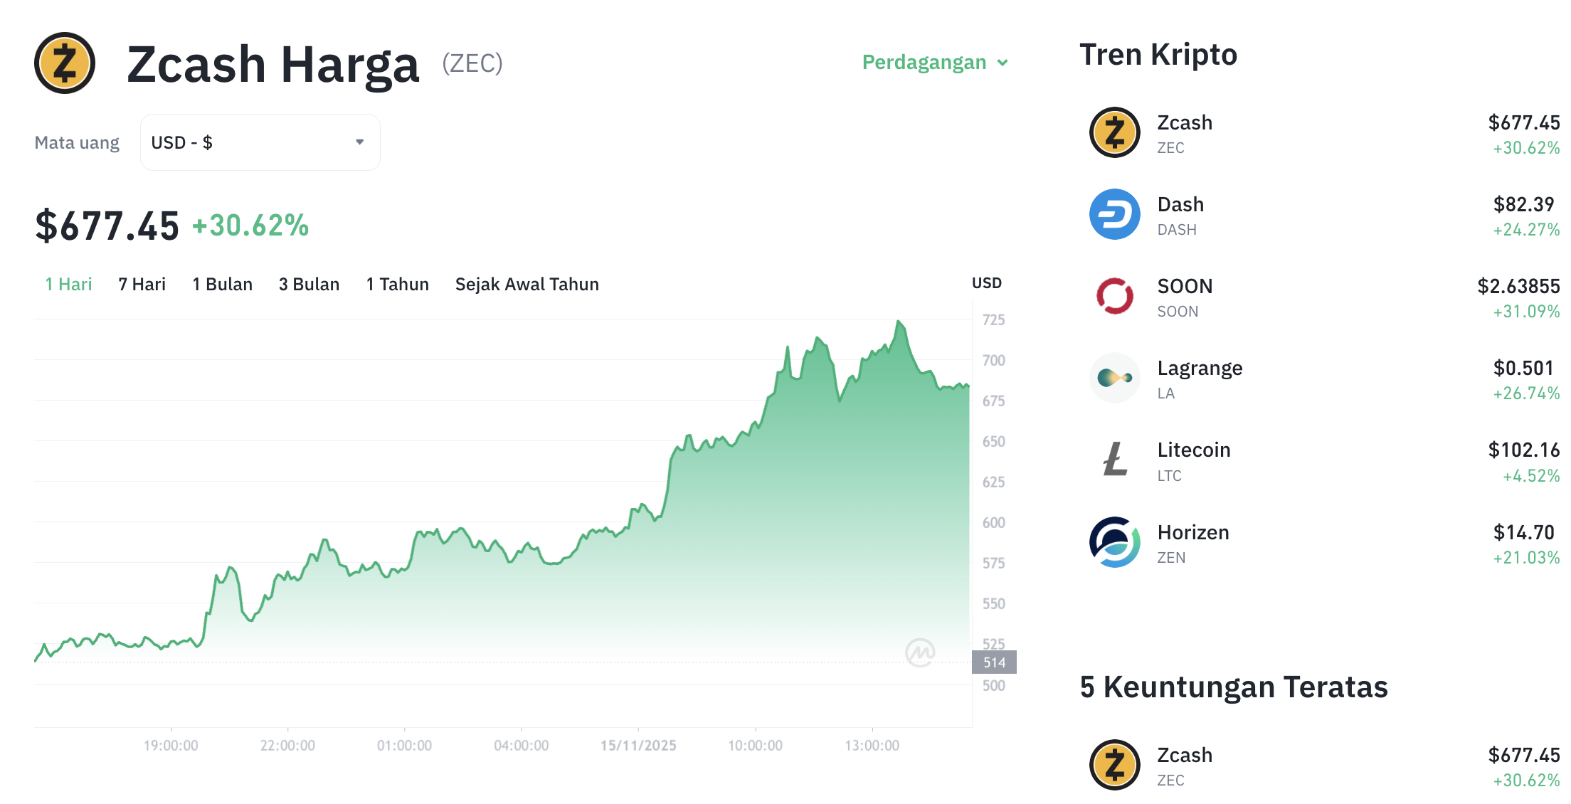Switch to the 1 Tahun view
Image resolution: width=1571 pixels, height=804 pixels.
point(397,284)
